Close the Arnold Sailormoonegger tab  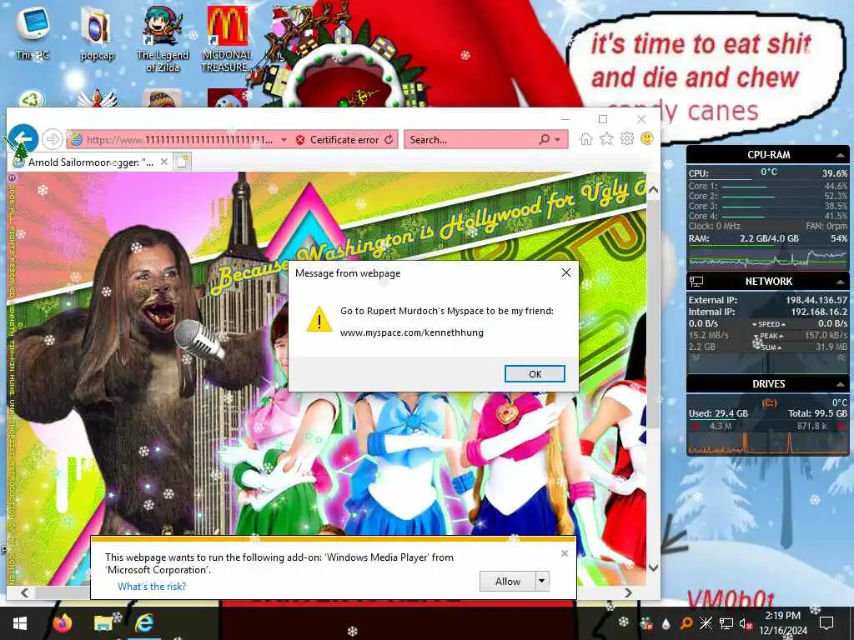[x=164, y=162]
